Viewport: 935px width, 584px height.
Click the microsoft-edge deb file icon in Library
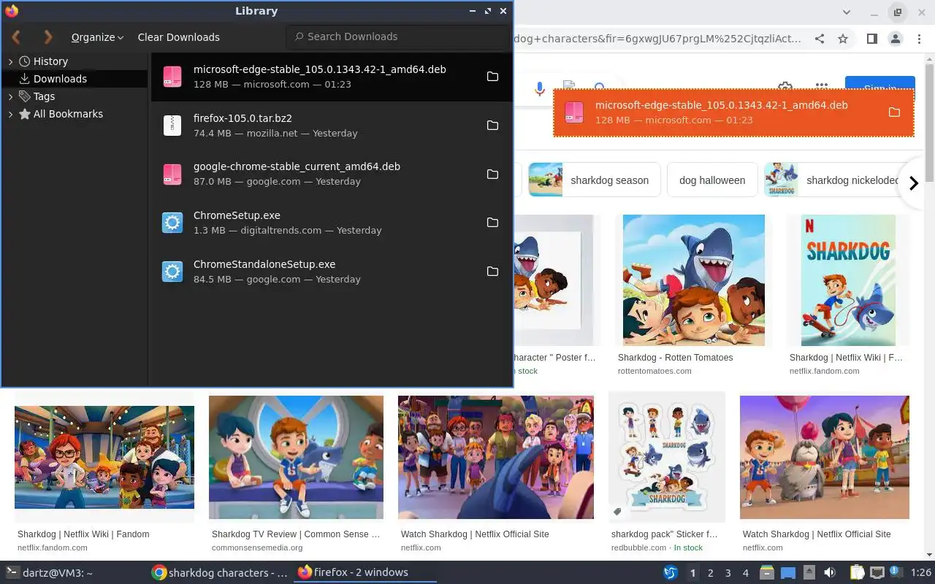pos(172,77)
